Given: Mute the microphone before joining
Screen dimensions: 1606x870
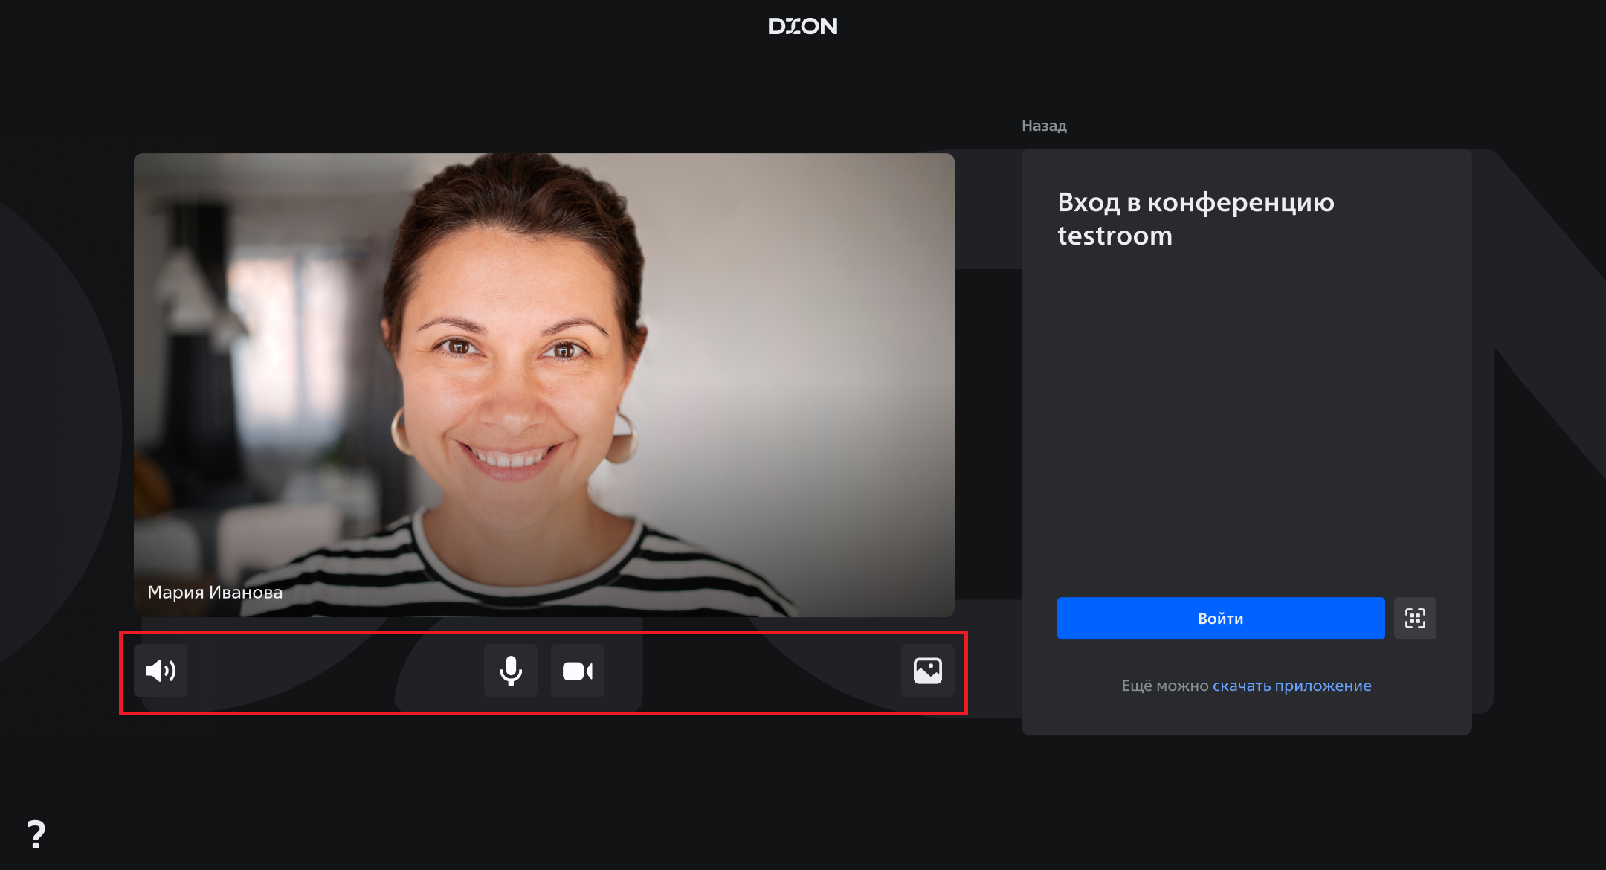Looking at the screenshot, I should point(511,671).
